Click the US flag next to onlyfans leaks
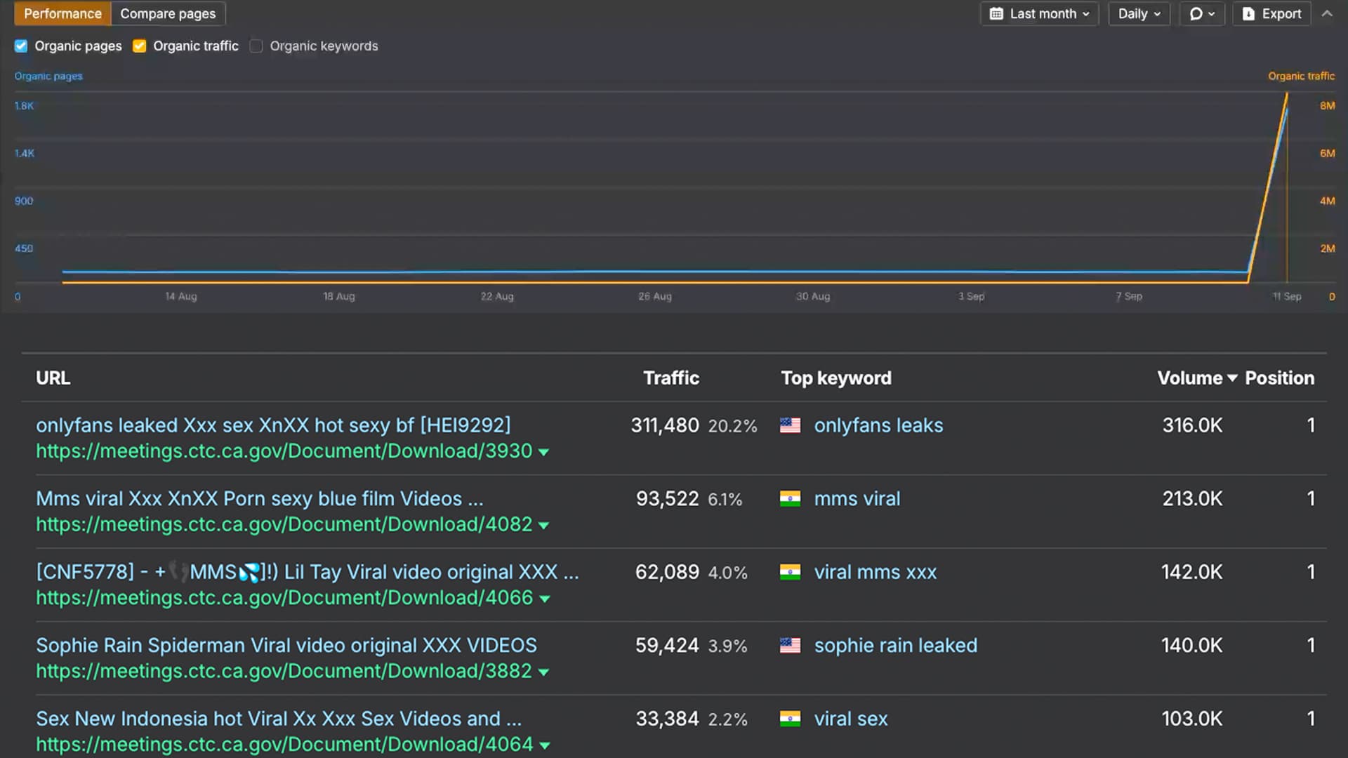1348x758 pixels. pyautogui.click(x=791, y=425)
